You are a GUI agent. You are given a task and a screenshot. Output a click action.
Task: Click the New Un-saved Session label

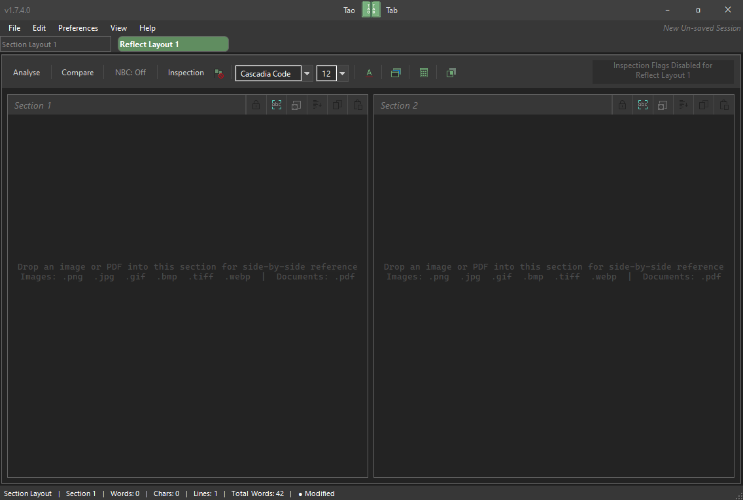(x=701, y=28)
